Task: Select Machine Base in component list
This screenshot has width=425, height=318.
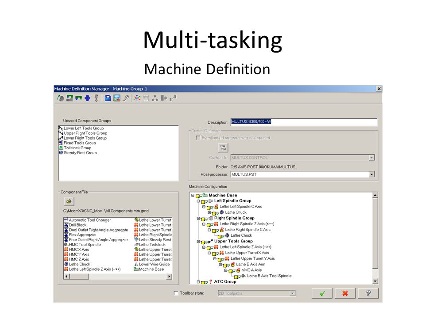Action: pos(151,269)
